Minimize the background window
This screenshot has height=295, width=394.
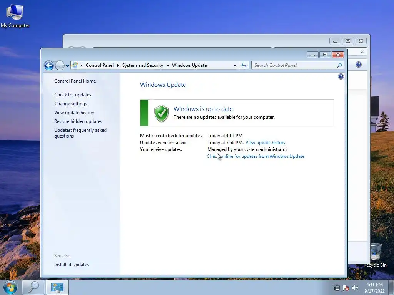[335, 41]
